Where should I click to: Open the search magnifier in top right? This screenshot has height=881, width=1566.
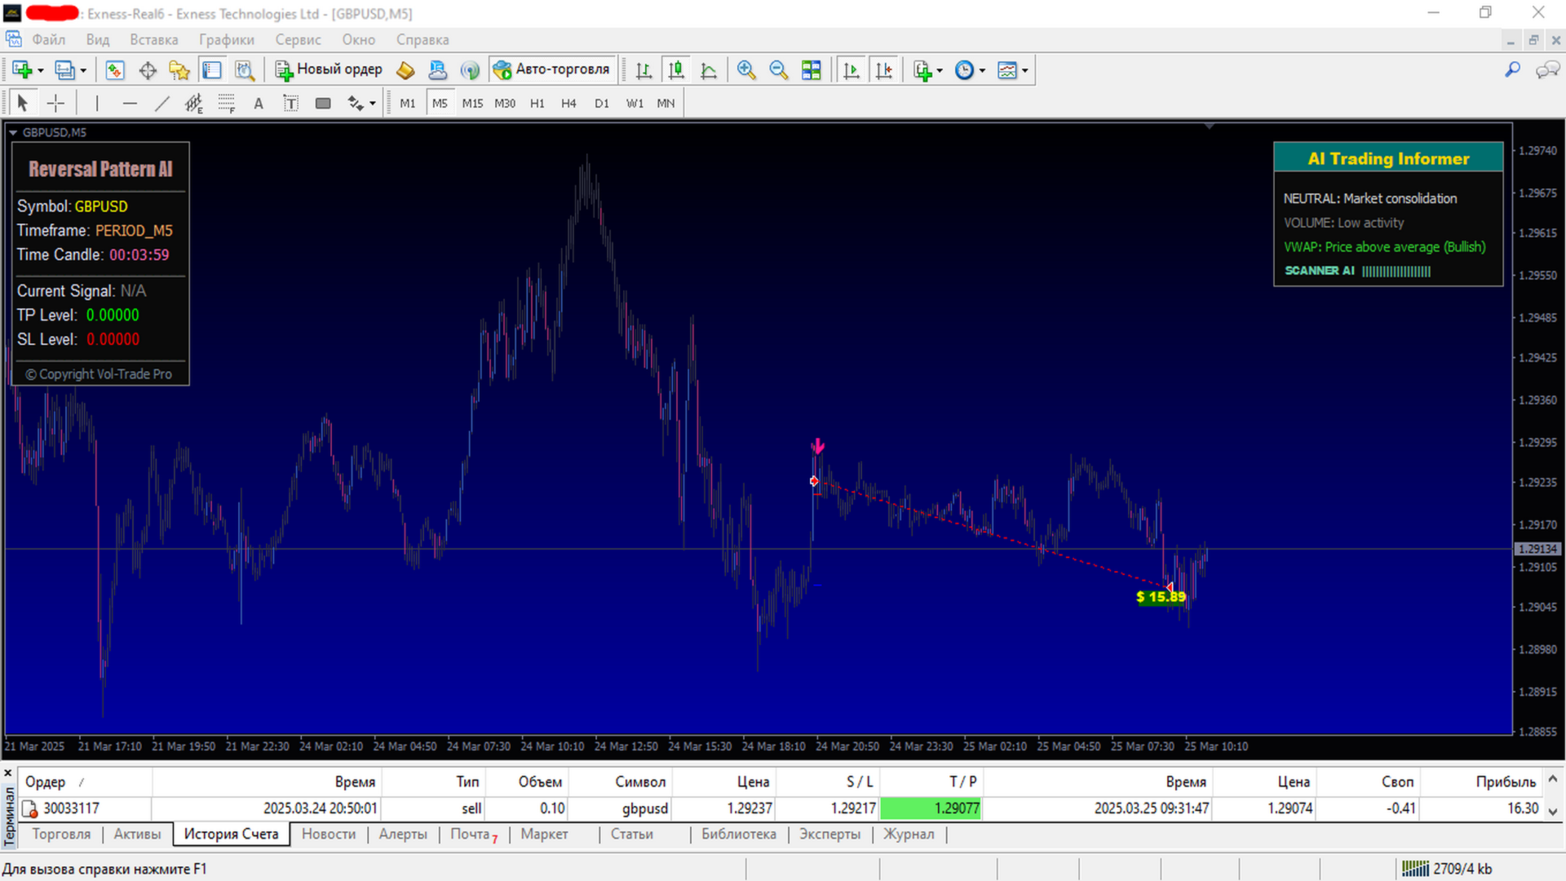tap(1512, 70)
